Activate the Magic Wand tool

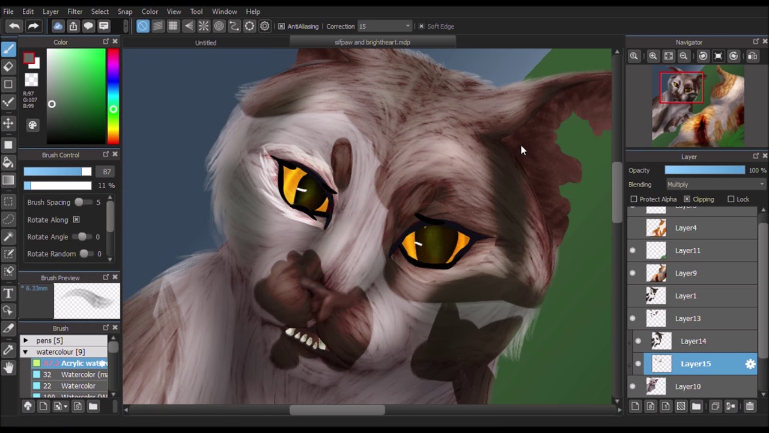point(8,236)
